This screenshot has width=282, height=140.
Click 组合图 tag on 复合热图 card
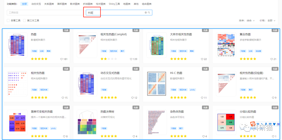[258, 51]
